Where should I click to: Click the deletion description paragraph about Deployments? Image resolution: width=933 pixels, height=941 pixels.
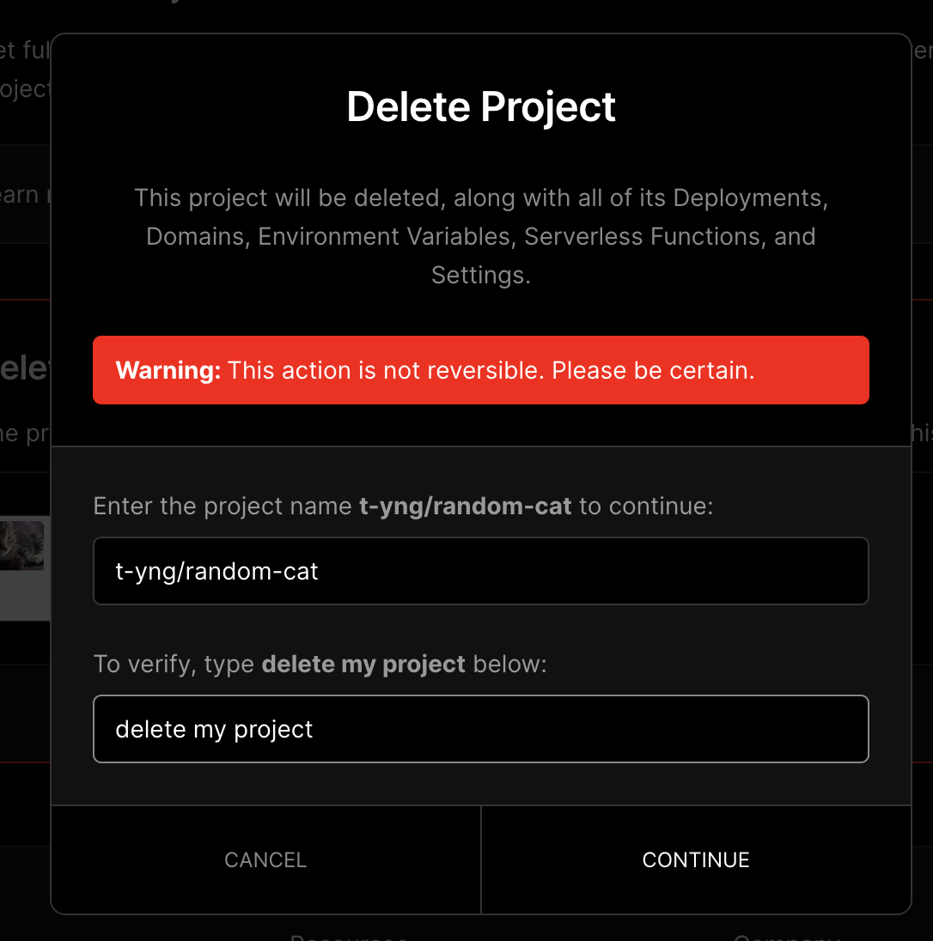(x=481, y=236)
